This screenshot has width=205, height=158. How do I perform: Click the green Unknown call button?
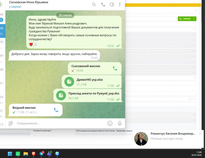[x=185, y=19]
